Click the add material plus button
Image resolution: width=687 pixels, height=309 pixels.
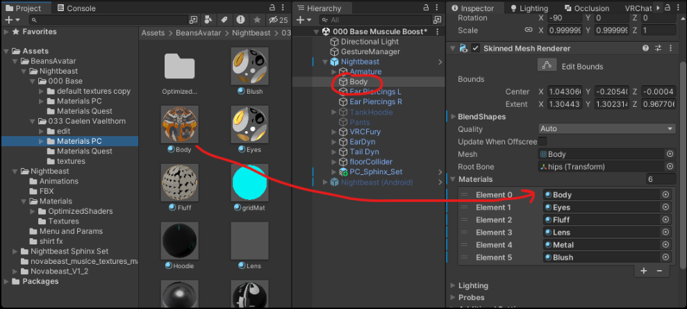tap(644, 271)
